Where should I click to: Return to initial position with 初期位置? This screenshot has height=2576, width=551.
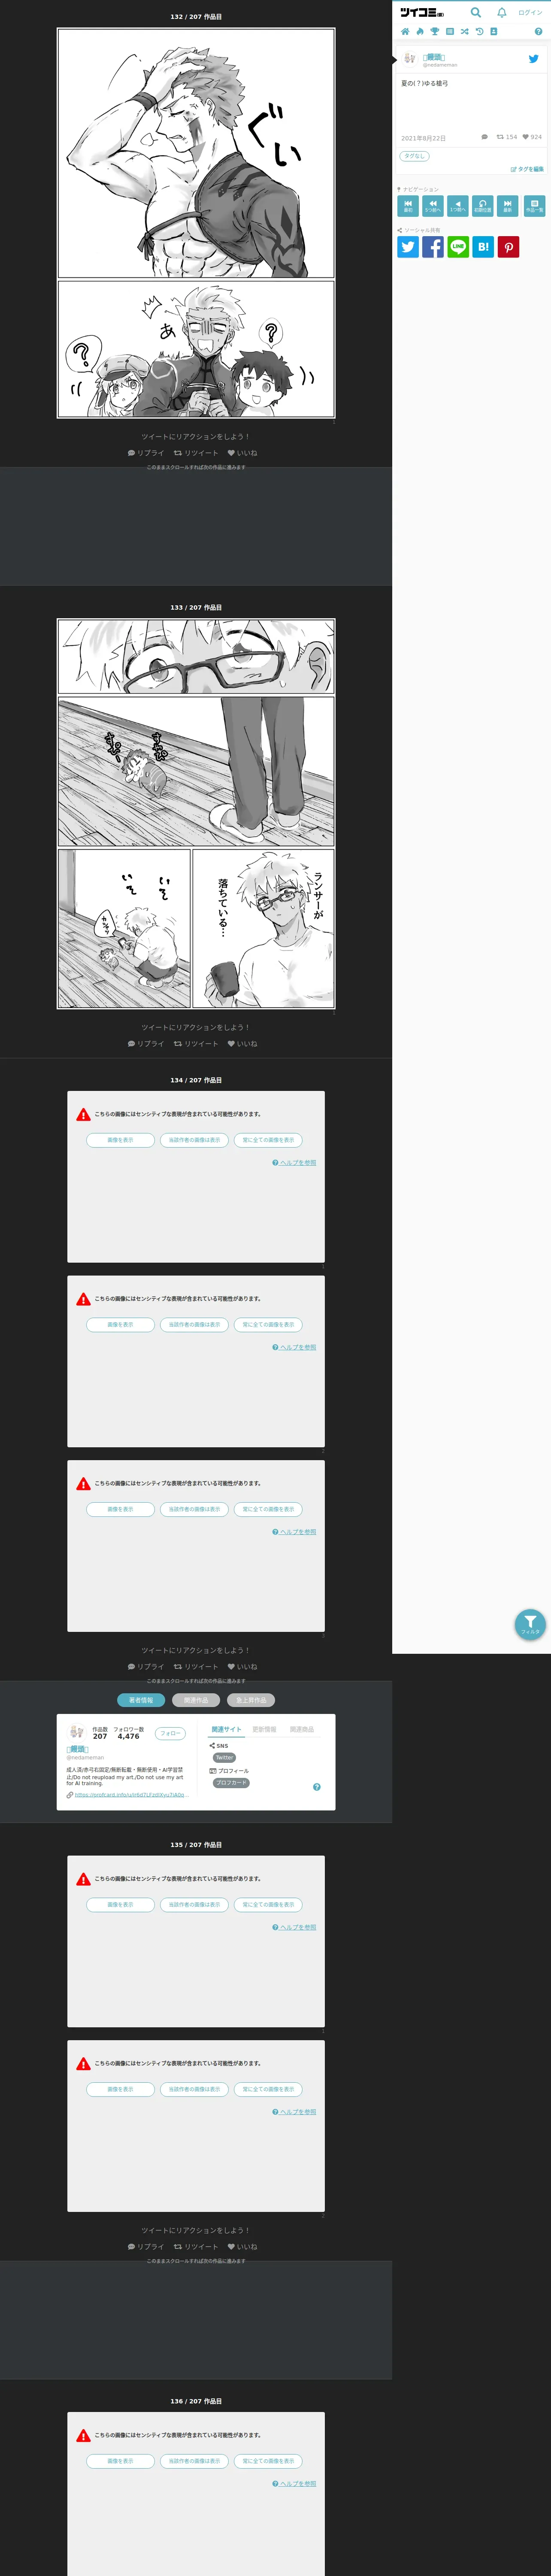483,206
